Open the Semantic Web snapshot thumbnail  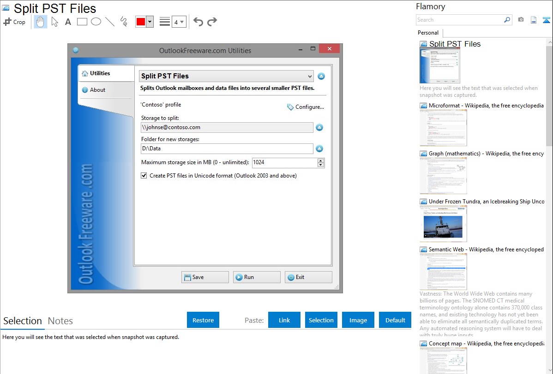(443, 272)
